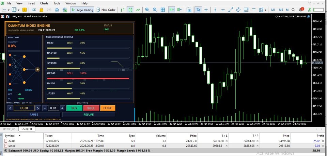Viewport: 327px width, 156px height.
Task: Select the cursor arrow tool
Action: (x=198, y=10)
